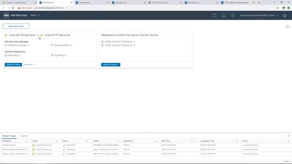Open the Outgoing replications link
This screenshot has height=164, width=292.
(14, 55)
